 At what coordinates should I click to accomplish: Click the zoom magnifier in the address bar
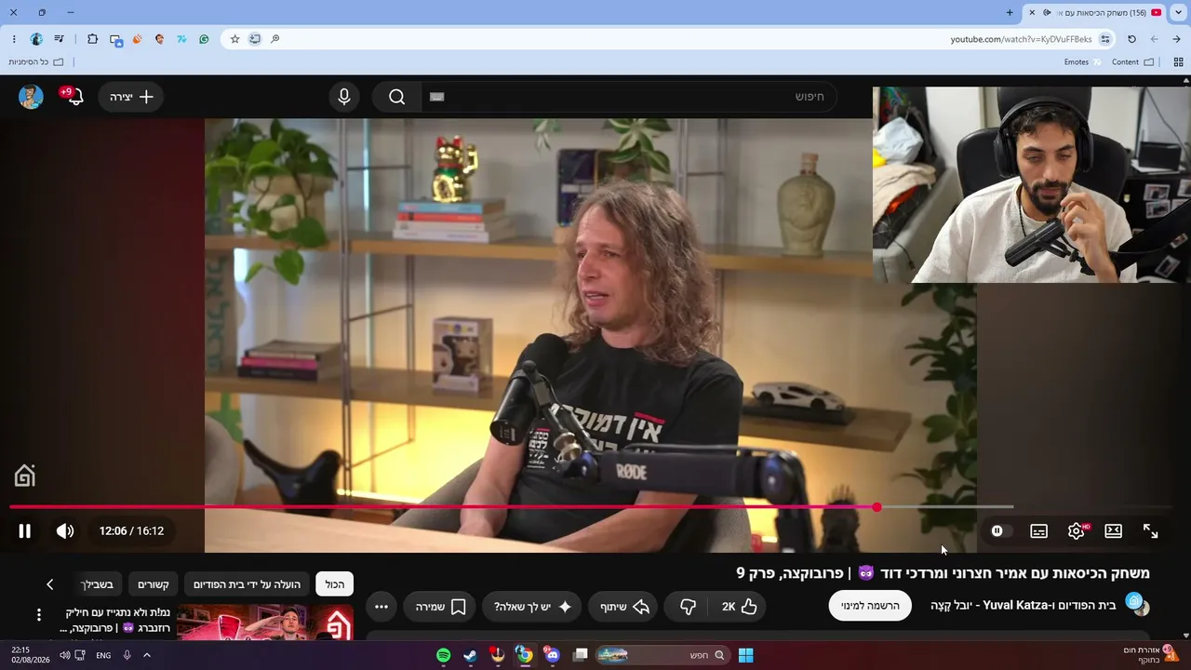click(x=274, y=39)
